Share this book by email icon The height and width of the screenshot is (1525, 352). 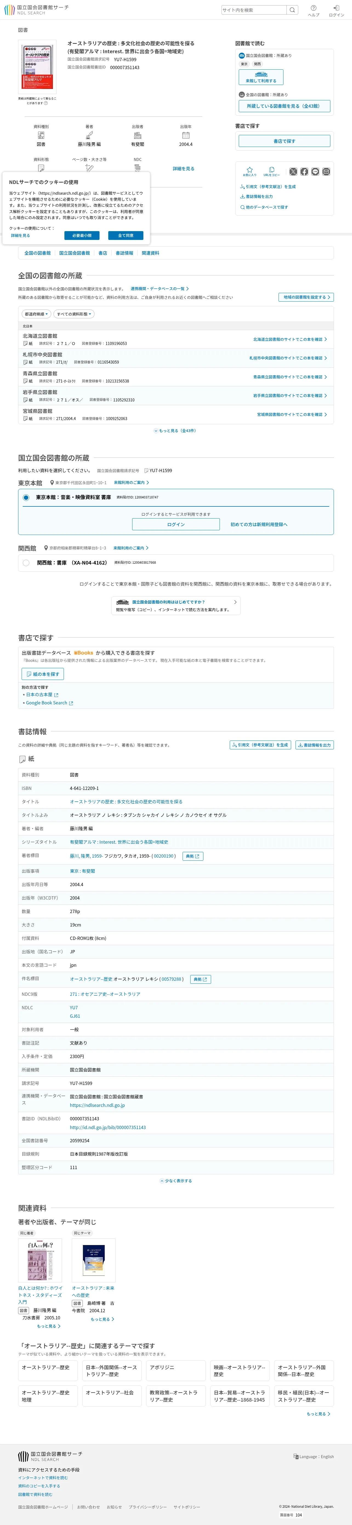326,172
